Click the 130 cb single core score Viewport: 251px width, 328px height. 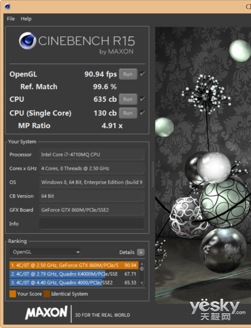(x=105, y=113)
